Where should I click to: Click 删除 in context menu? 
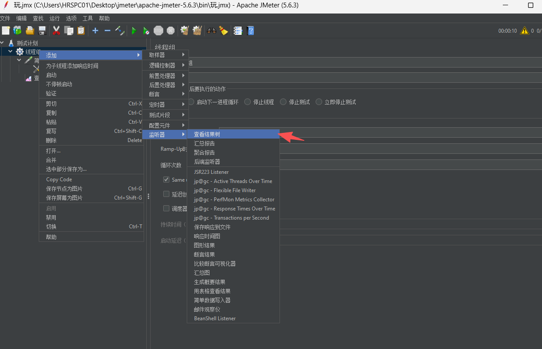pyautogui.click(x=91, y=140)
